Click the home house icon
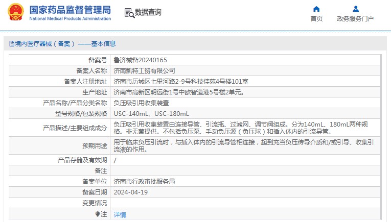The height and width of the screenshot is (222, 391). click(x=316, y=9)
